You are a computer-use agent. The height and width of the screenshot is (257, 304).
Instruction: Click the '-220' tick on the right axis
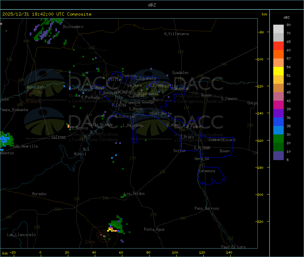(x=259, y=222)
